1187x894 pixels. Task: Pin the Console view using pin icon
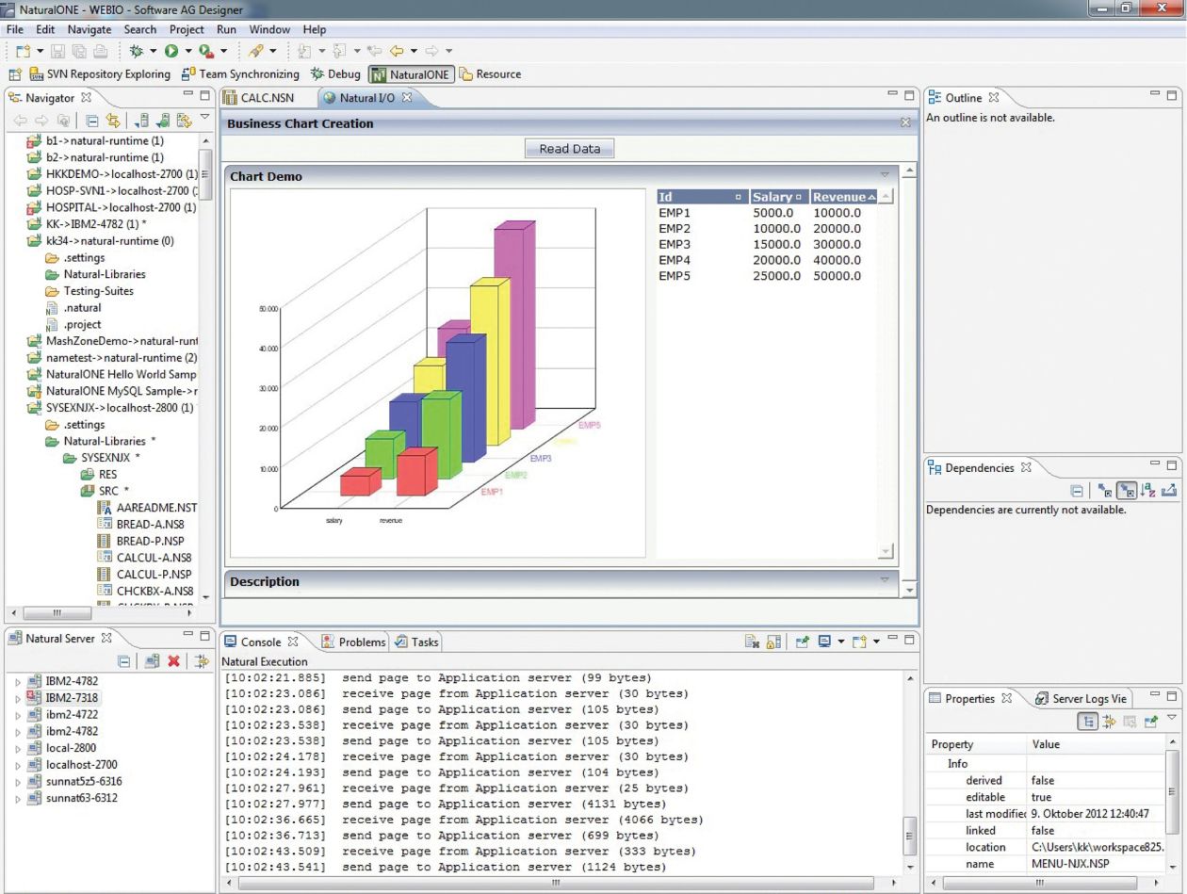click(802, 642)
